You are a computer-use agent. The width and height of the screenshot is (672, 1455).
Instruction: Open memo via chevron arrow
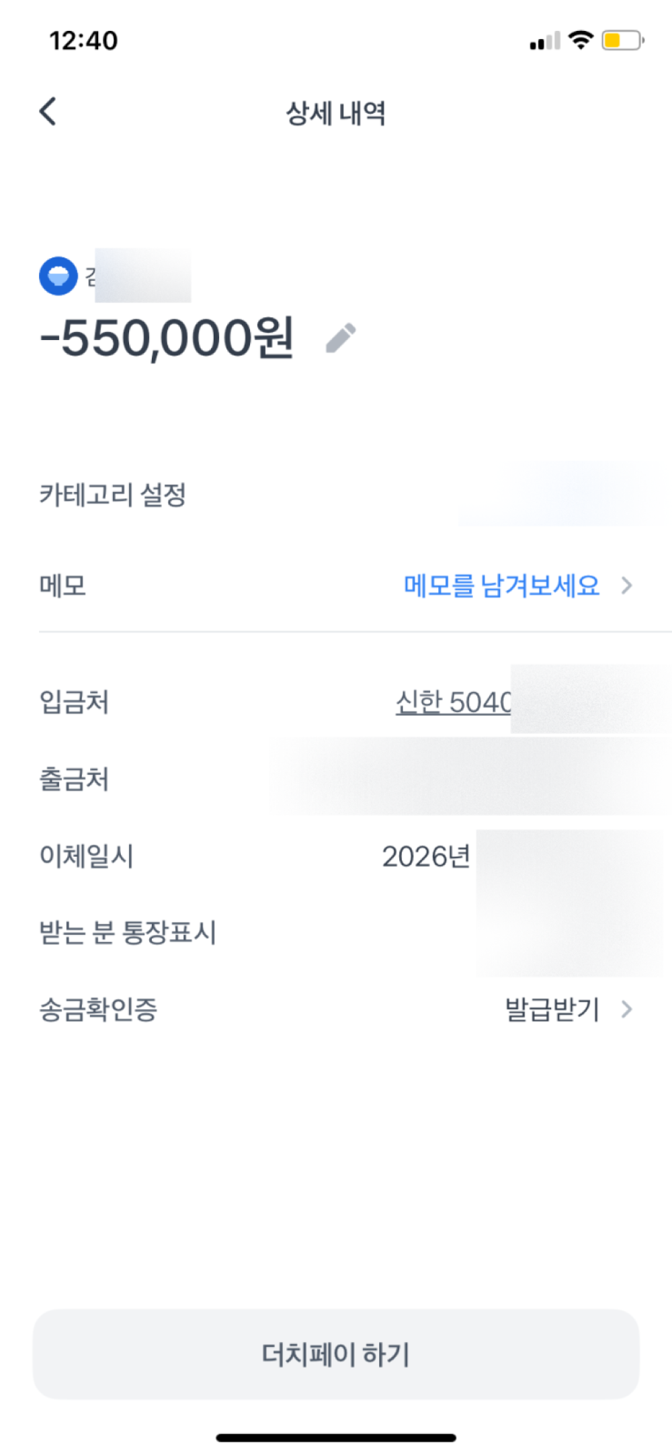pos(627,586)
